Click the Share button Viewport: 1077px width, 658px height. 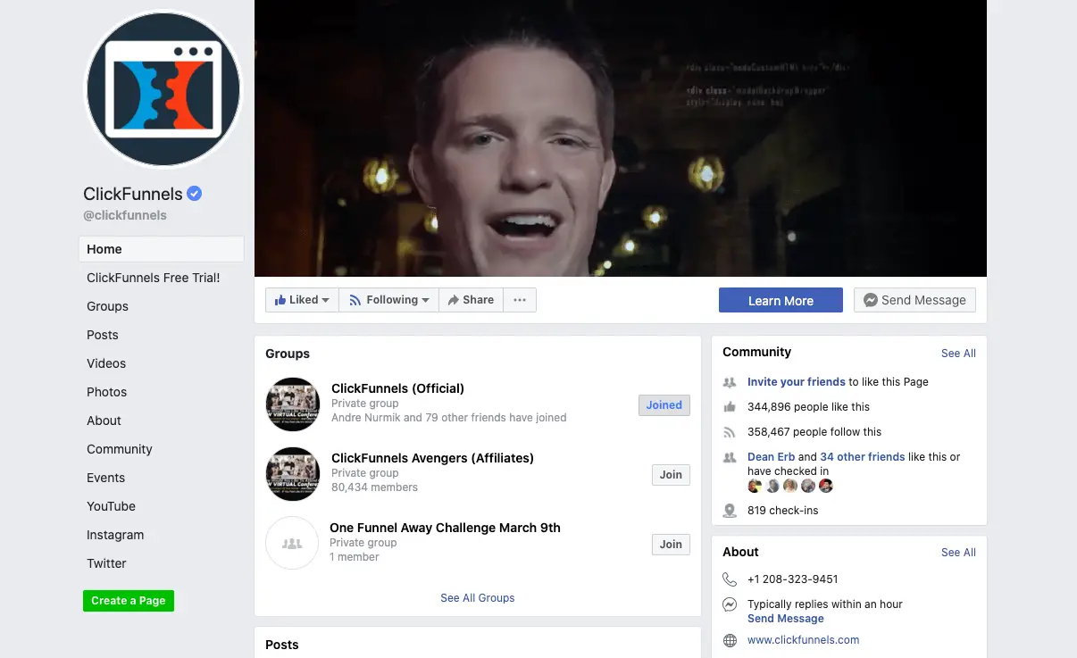(471, 300)
